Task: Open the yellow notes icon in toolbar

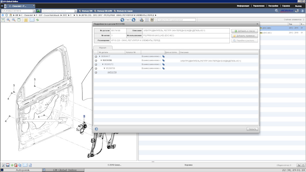Action: click(25, 20)
